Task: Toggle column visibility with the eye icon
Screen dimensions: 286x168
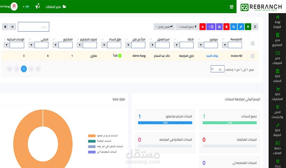Action: pyautogui.click(x=13, y=27)
